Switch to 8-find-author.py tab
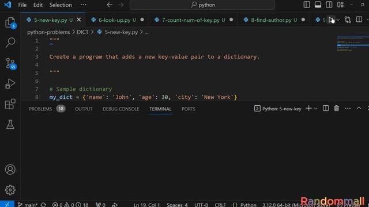Screen dimensions: 369x207 pos(274,20)
